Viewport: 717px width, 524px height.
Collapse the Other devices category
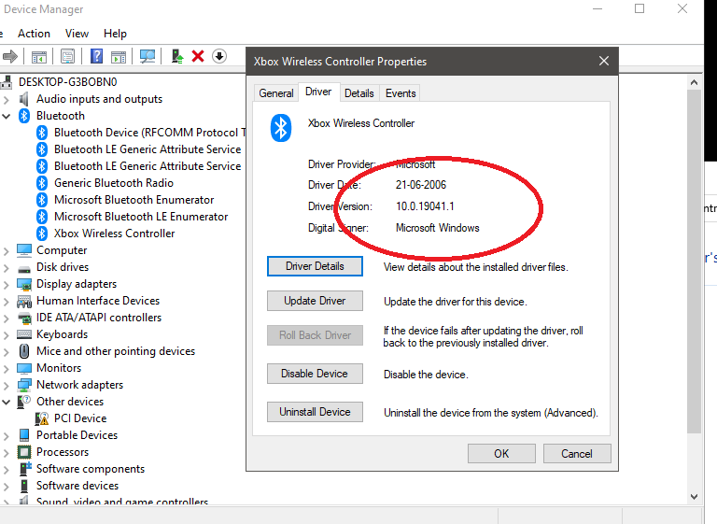(6, 402)
